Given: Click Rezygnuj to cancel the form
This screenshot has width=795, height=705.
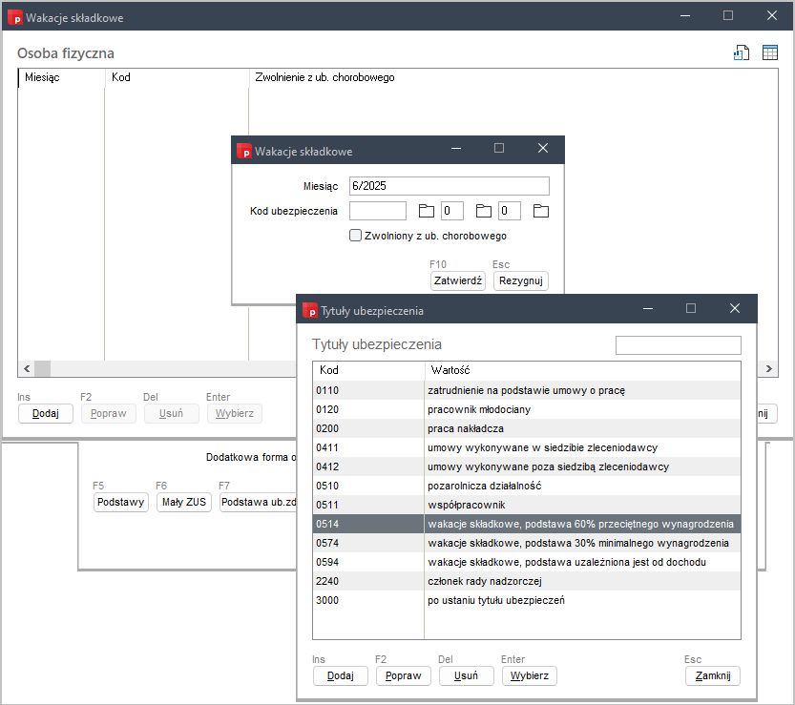Looking at the screenshot, I should [521, 280].
